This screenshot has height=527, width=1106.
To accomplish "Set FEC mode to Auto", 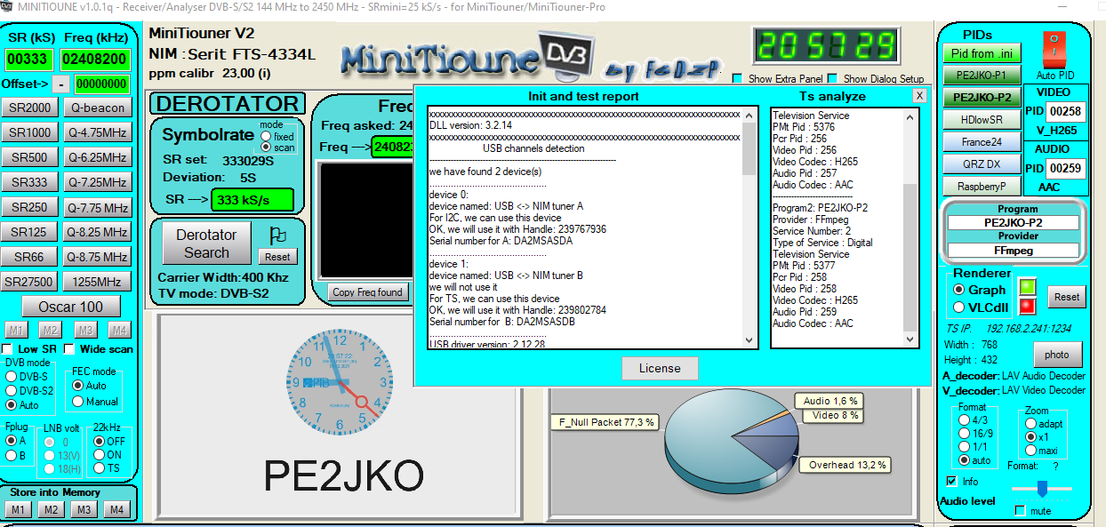I will point(78,386).
